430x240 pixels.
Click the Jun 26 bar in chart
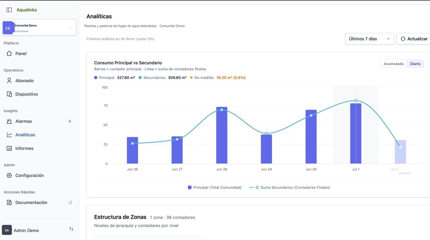[x=132, y=150]
